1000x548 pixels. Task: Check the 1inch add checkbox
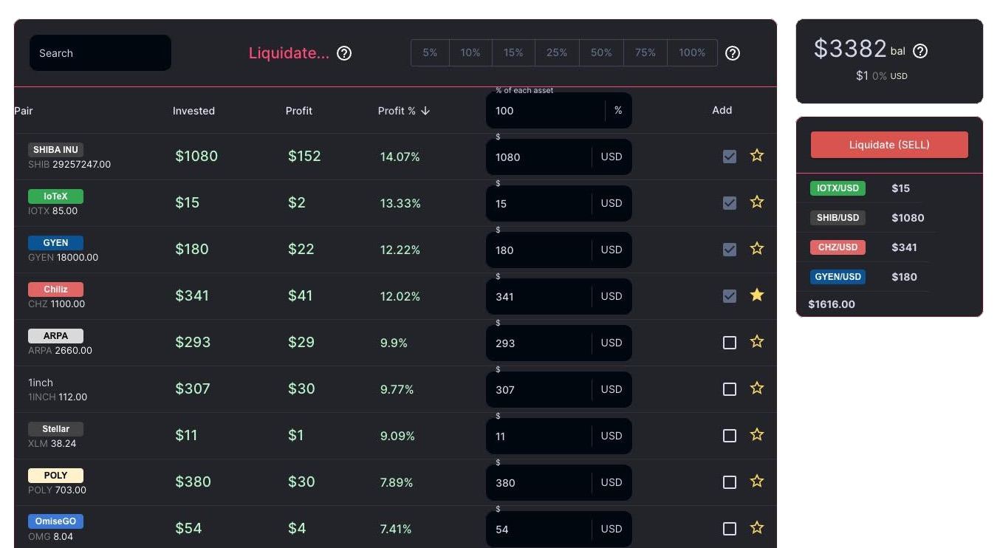(730, 389)
